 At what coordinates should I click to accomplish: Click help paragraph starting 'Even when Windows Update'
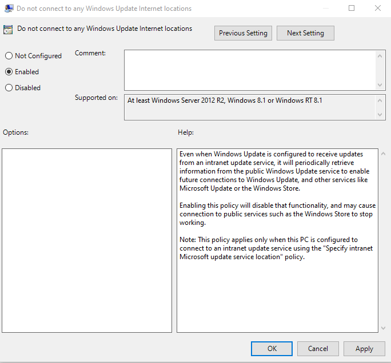pyautogui.click(x=274, y=171)
